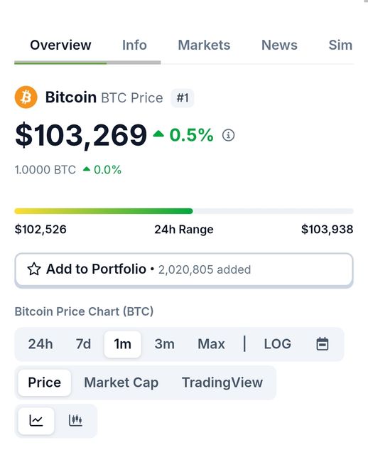
Task: Open the TradingView chart
Action: pos(222,382)
